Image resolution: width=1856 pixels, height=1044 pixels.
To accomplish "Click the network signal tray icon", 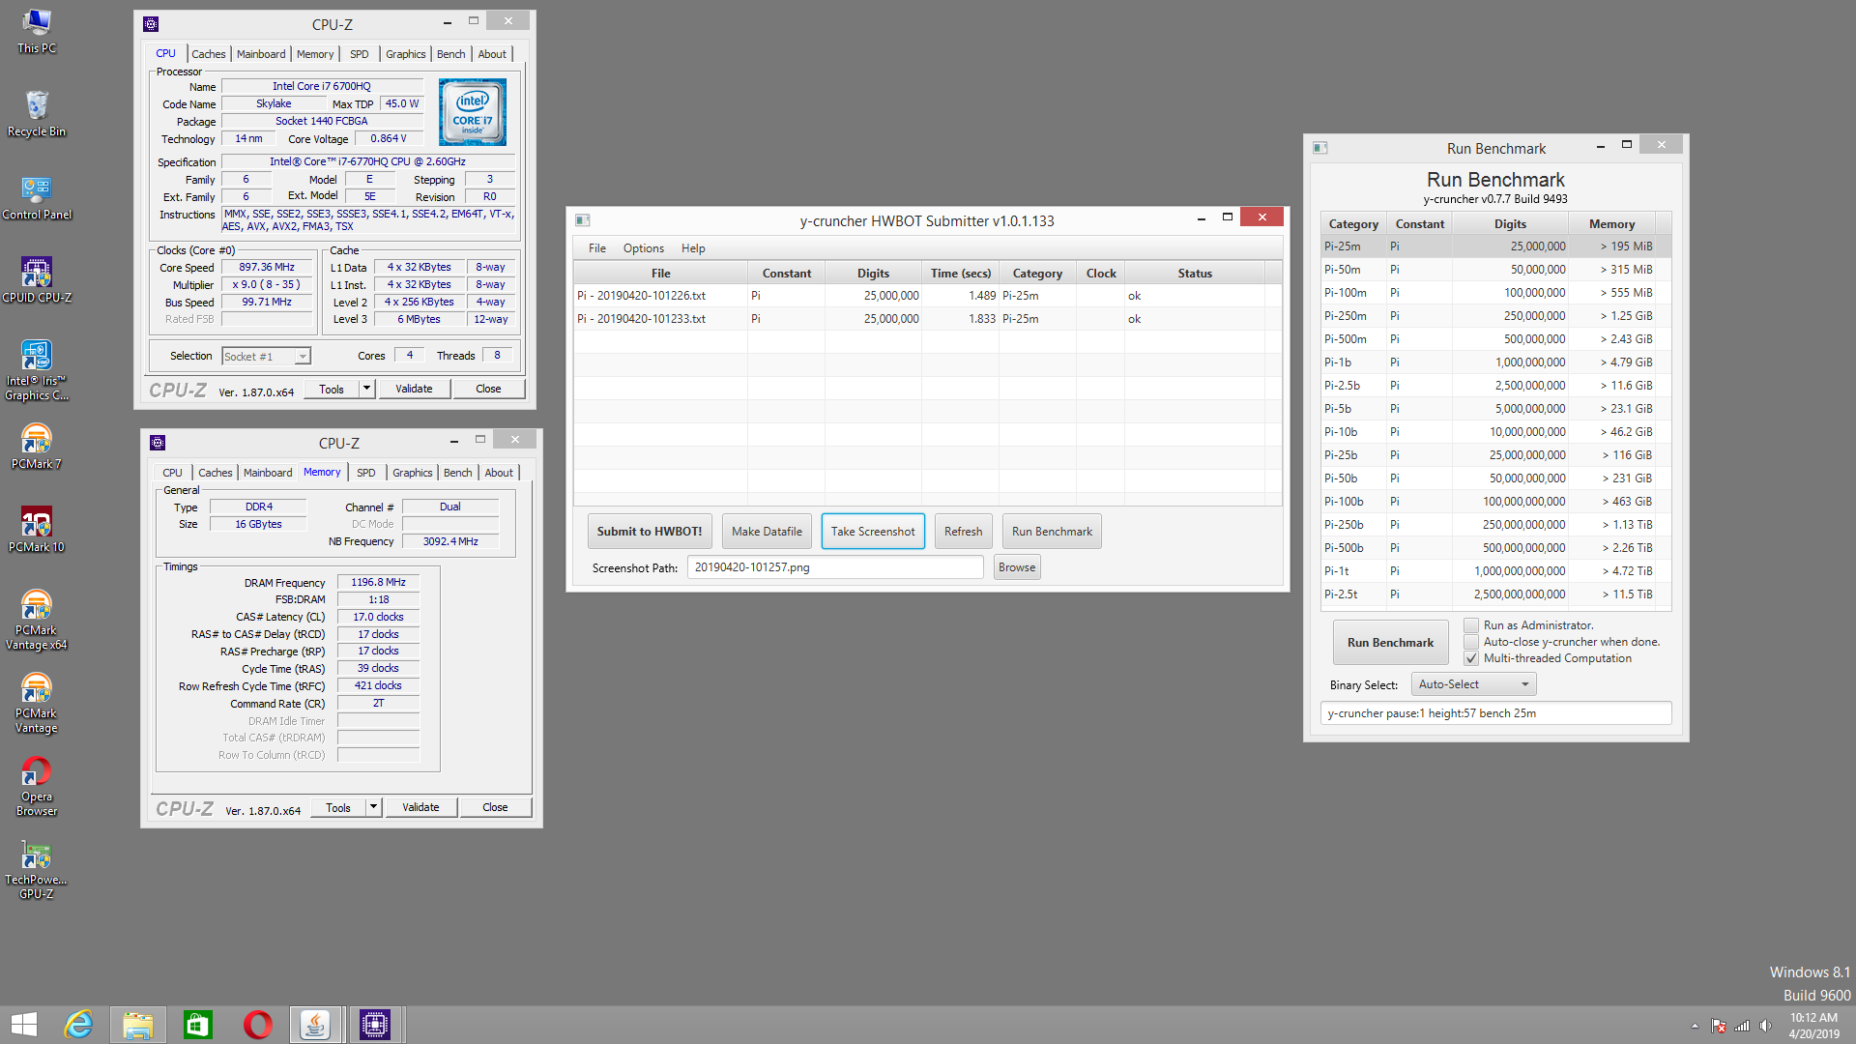I will [x=1742, y=1026].
